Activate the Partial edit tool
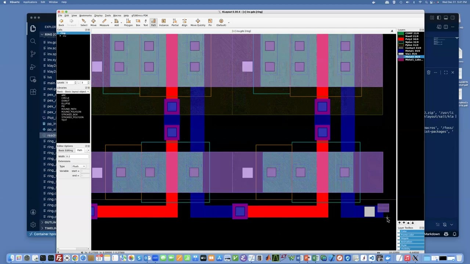This screenshot has height=264, width=470. (175, 22)
